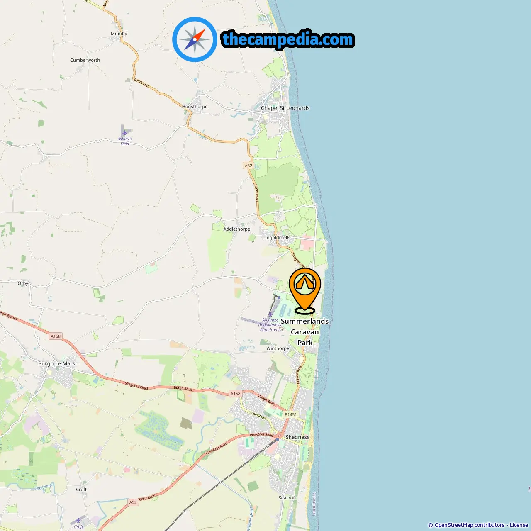Click the Mumby village label
Screen dimensions: 531x531
click(119, 34)
